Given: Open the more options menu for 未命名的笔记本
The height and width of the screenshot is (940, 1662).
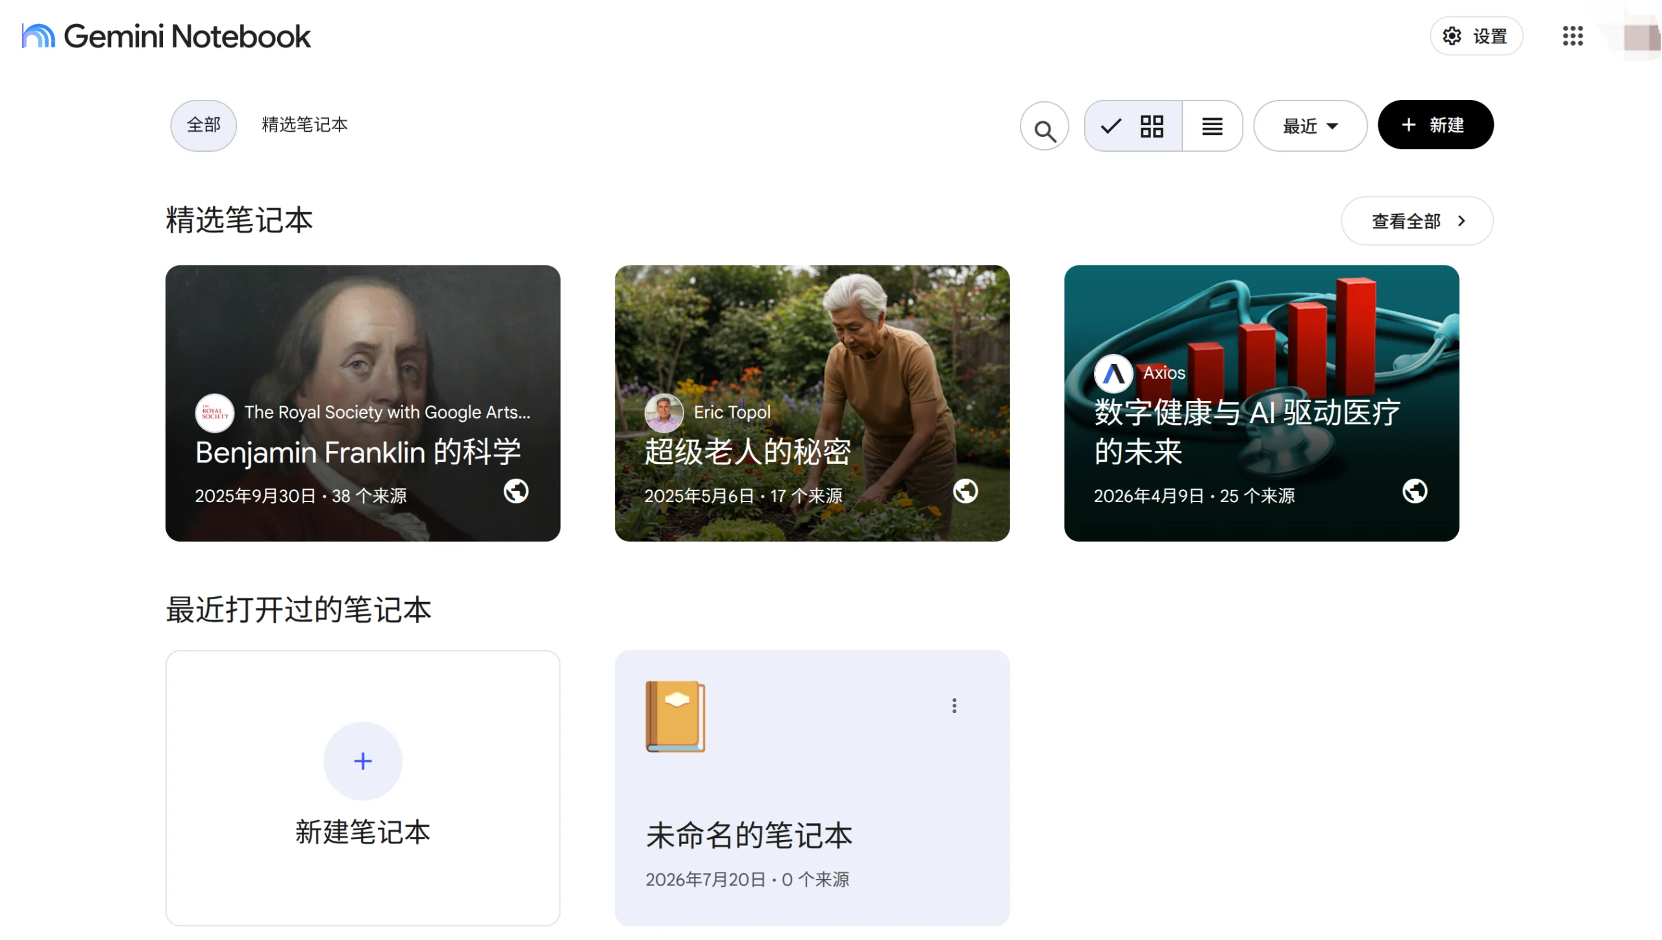Looking at the screenshot, I should (x=954, y=705).
